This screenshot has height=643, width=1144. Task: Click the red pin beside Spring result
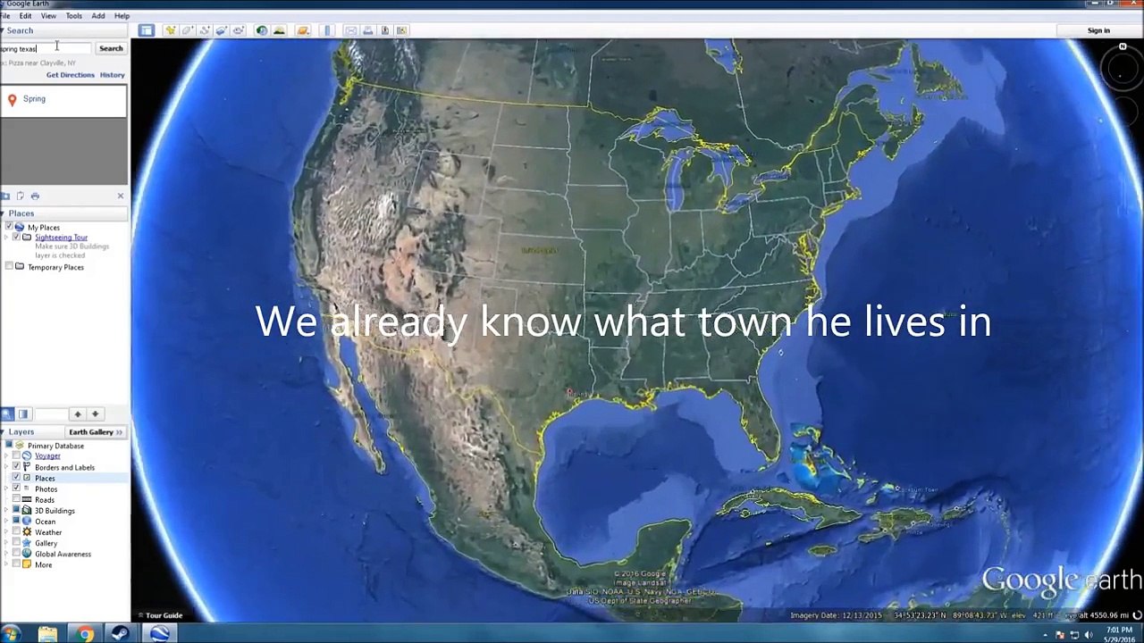coord(12,100)
